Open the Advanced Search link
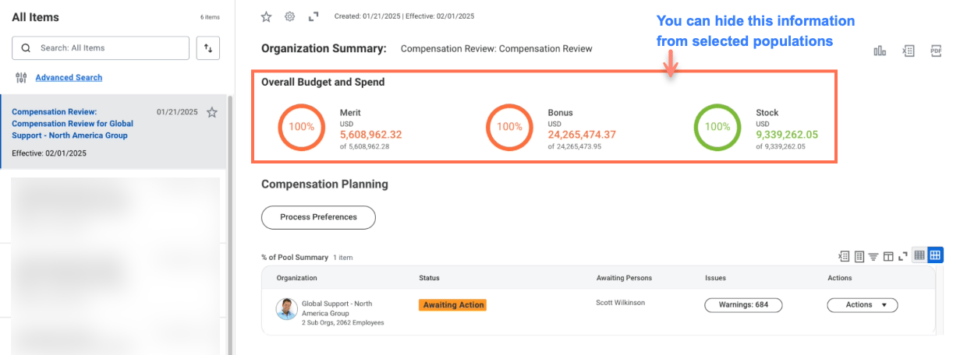 (69, 78)
